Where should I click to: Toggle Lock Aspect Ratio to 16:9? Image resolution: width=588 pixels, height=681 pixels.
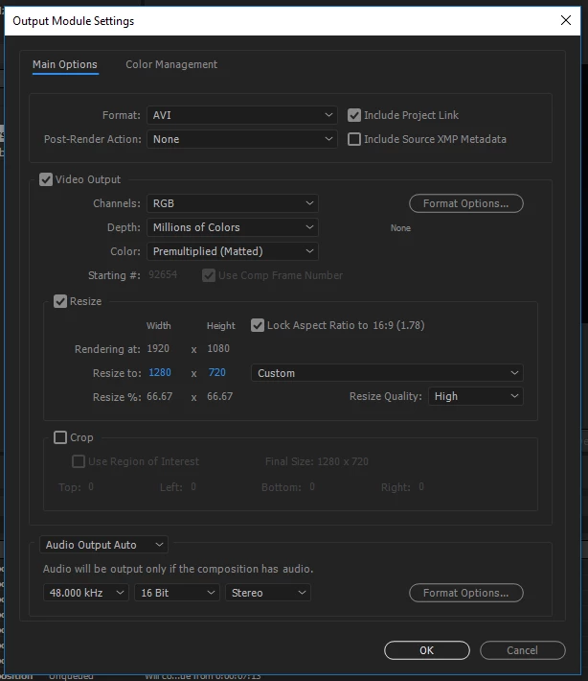click(x=258, y=325)
